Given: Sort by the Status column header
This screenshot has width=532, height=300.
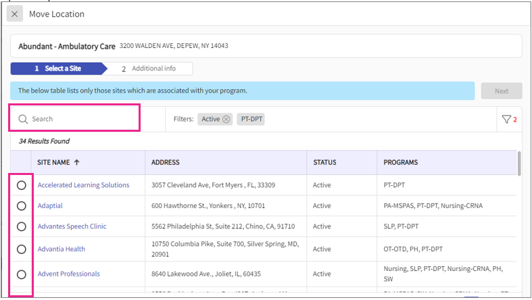Looking at the screenshot, I should coord(325,163).
